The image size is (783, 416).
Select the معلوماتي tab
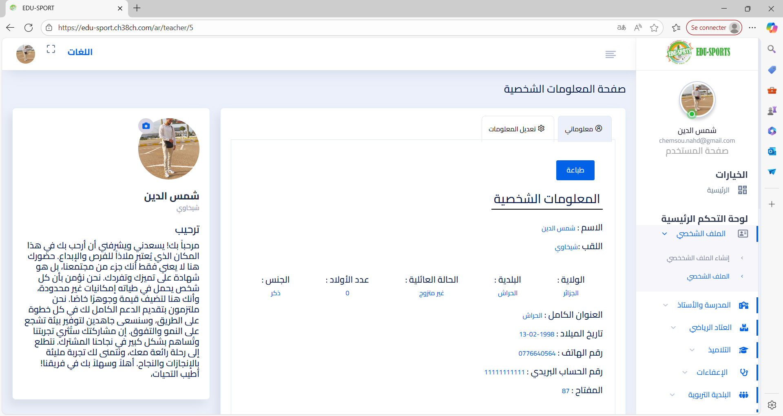pyautogui.click(x=584, y=129)
